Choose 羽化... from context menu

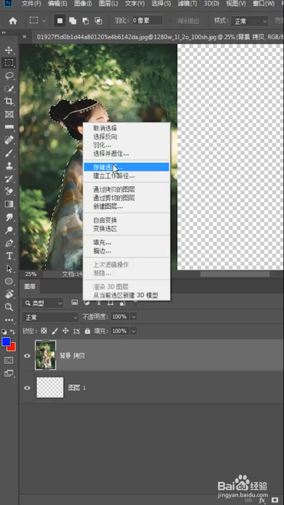(102, 145)
